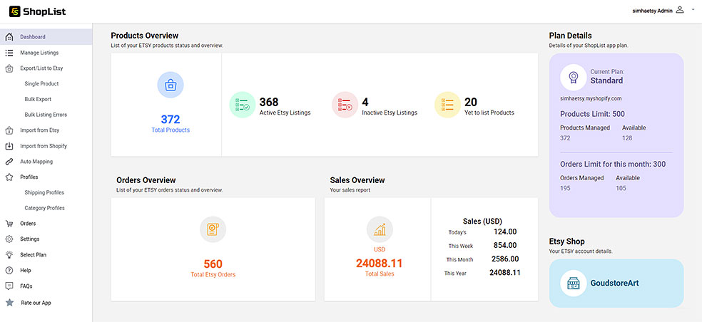
Task: Click the 368 active listings number
Action: pos(269,103)
